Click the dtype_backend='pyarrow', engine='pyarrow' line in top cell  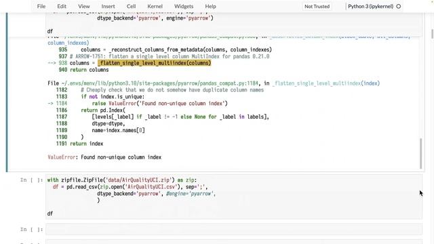(x=155, y=18)
